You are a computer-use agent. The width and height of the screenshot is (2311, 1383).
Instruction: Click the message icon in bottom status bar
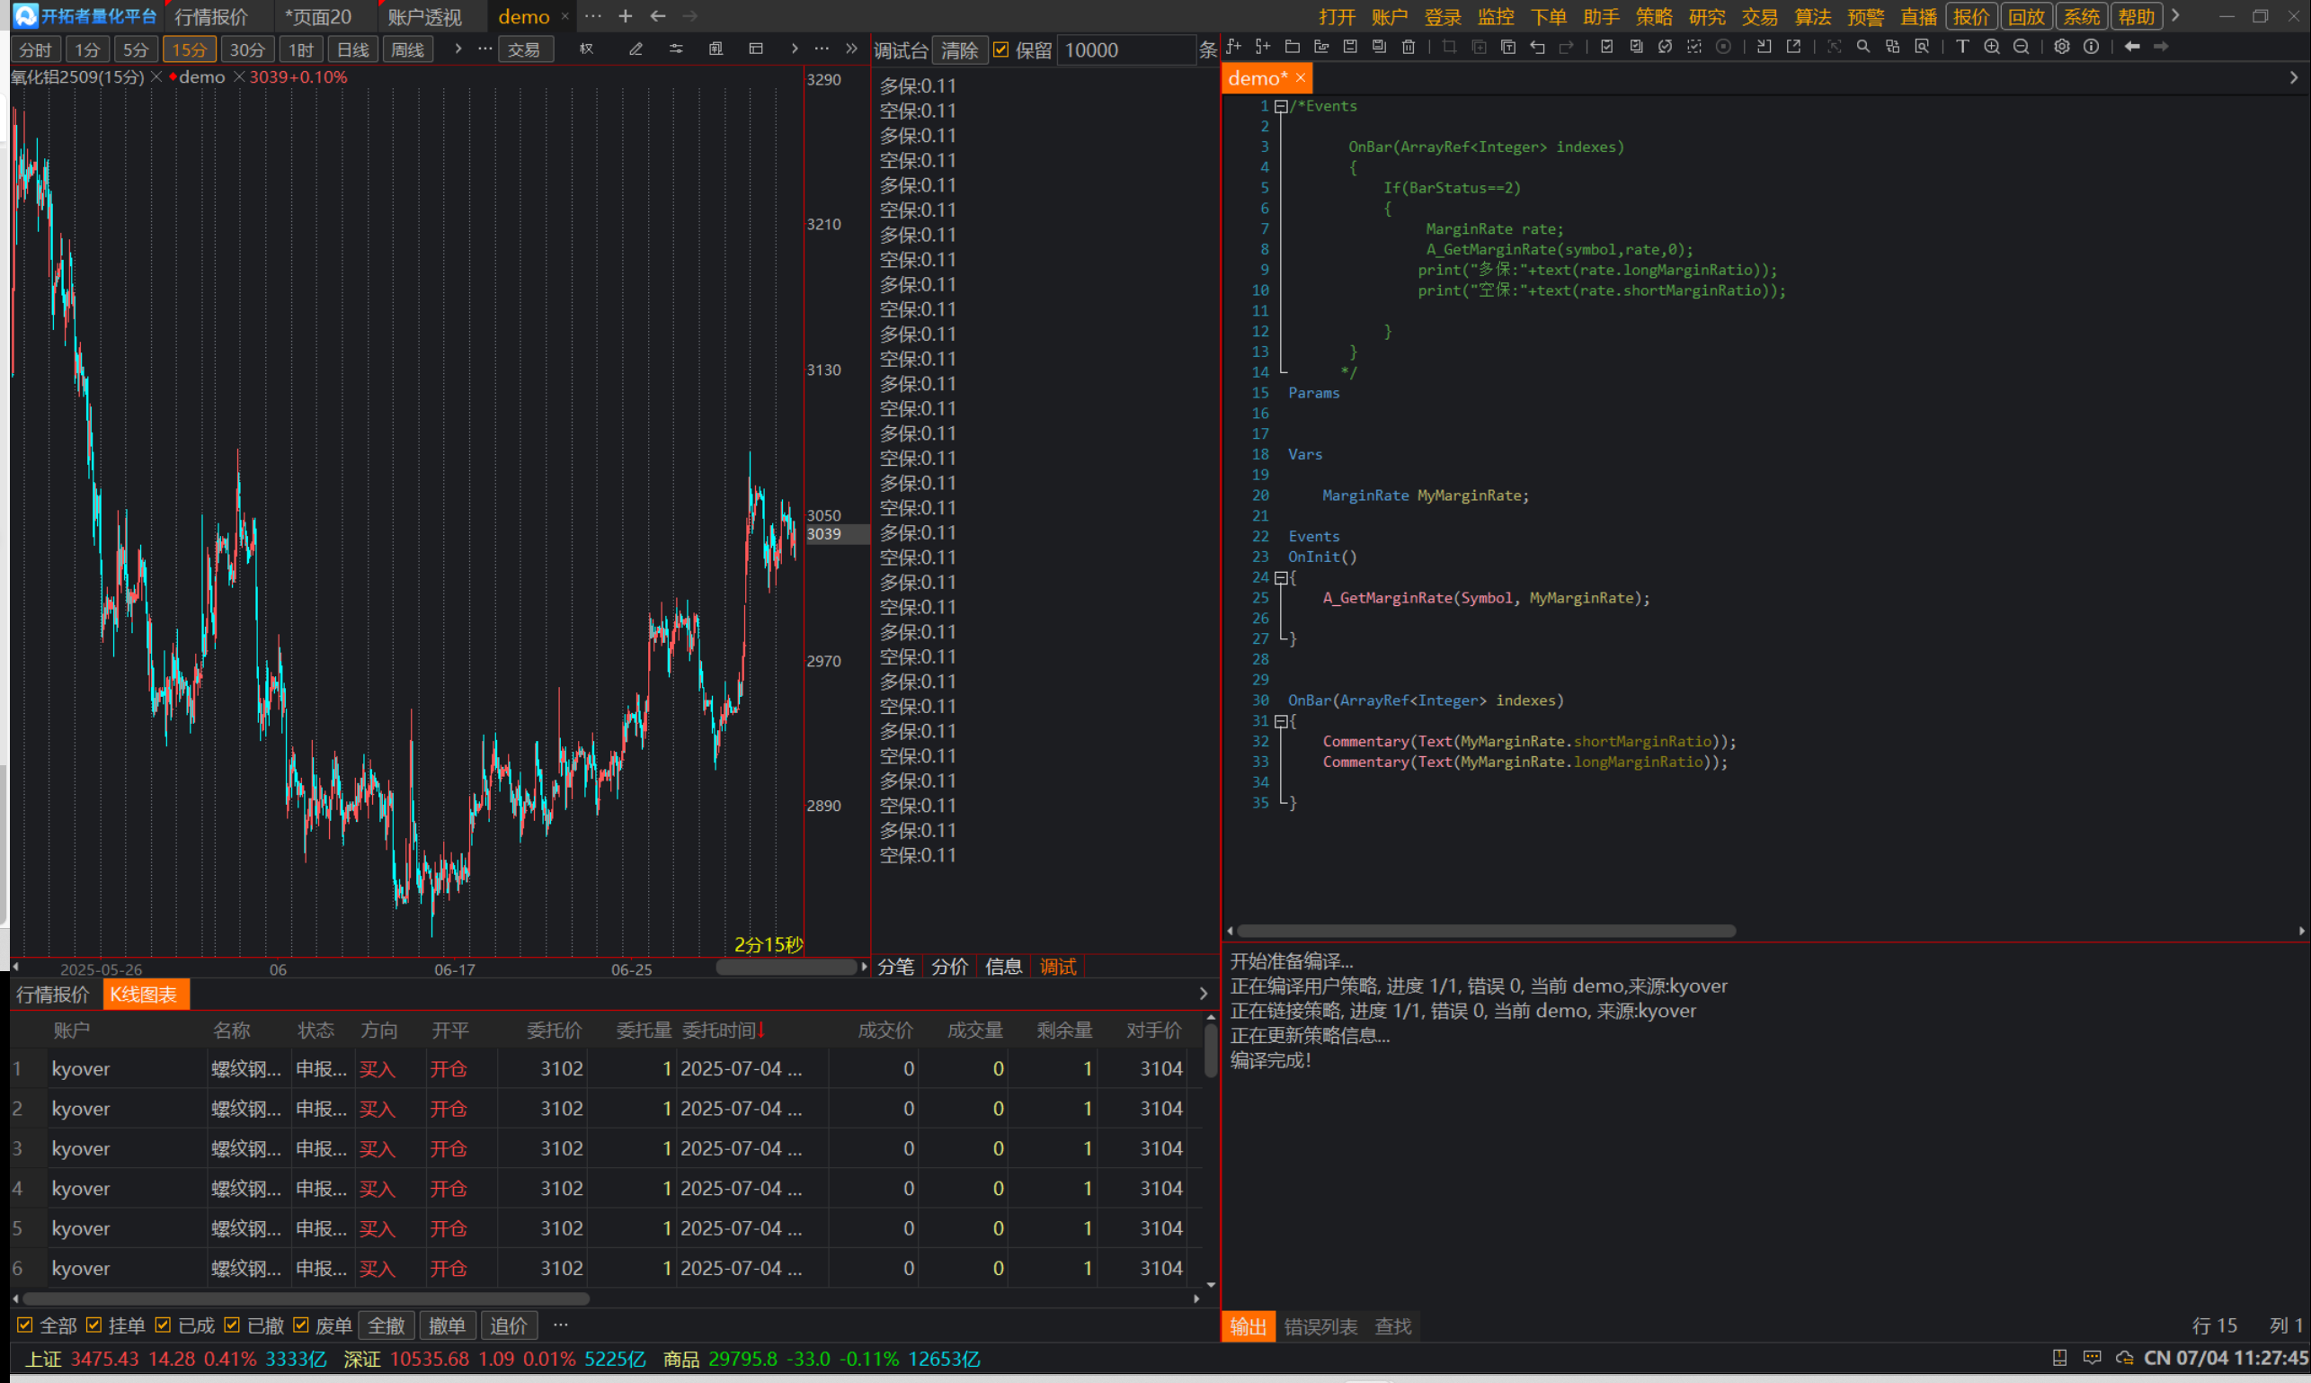tap(2092, 1358)
